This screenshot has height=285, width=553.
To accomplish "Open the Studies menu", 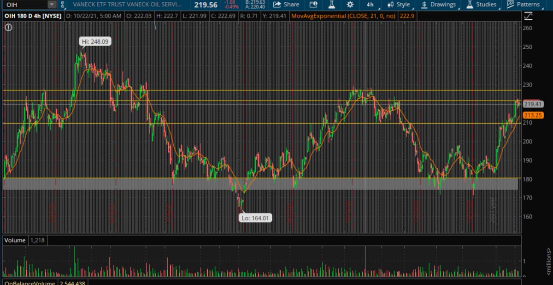I will tap(481, 5).
